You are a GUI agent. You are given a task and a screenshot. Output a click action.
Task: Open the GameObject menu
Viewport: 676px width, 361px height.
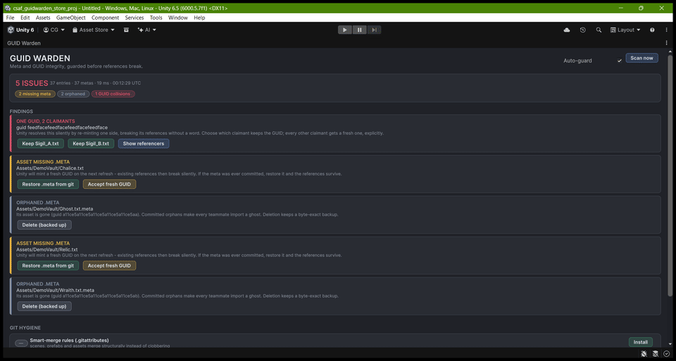click(x=70, y=18)
